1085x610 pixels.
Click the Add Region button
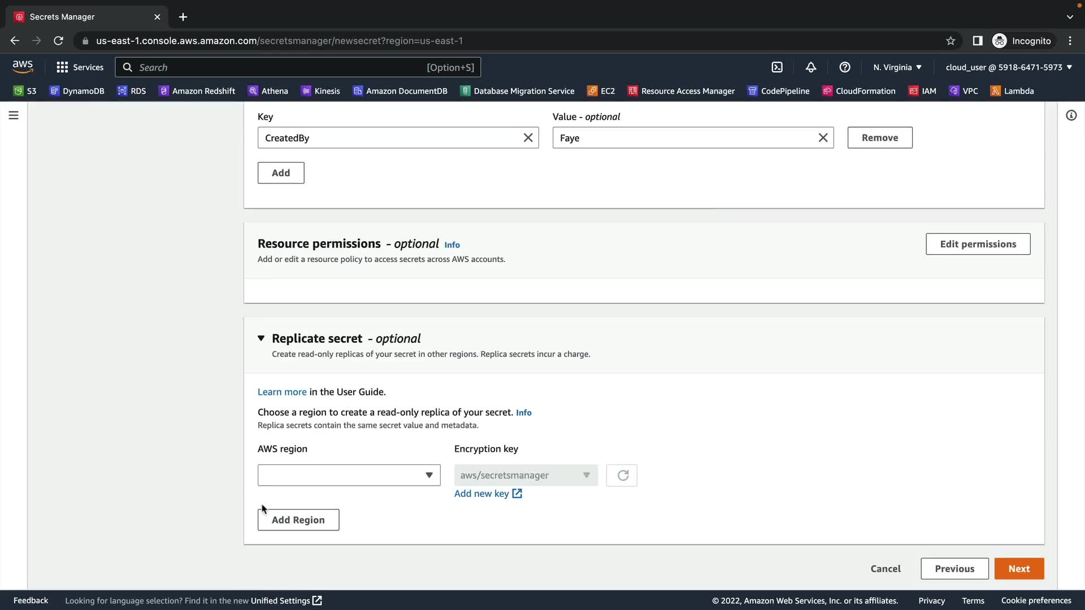pos(298,520)
